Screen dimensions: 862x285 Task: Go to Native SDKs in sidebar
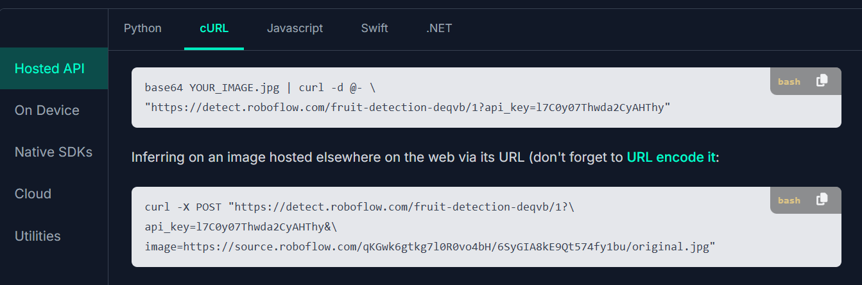(53, 152)
